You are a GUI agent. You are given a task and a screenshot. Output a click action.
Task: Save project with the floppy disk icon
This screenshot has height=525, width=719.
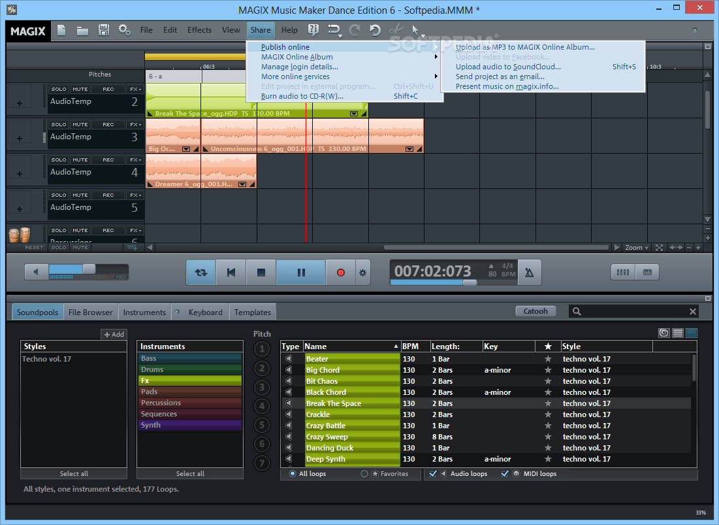tap(104, 30)
